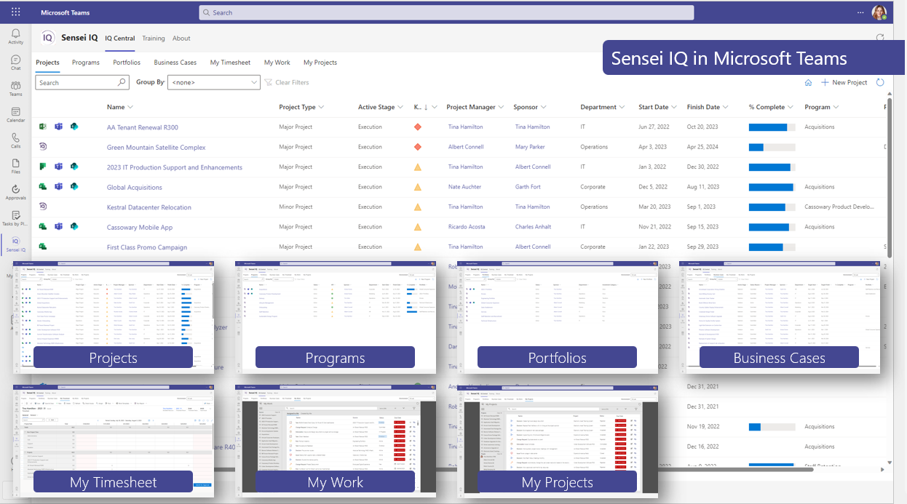The image size is (907, 504).
Task: Expand the Start Date column menu
Action: (673, 108)
